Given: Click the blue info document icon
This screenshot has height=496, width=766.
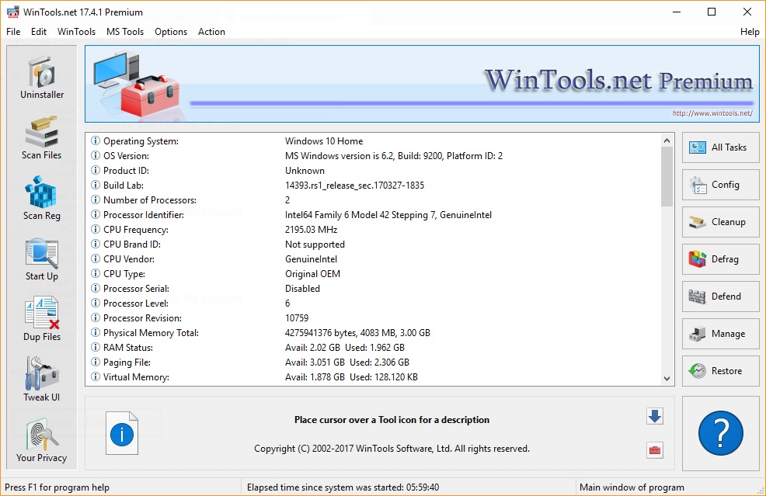Looking at the screenshot, I should coord(122,433).
